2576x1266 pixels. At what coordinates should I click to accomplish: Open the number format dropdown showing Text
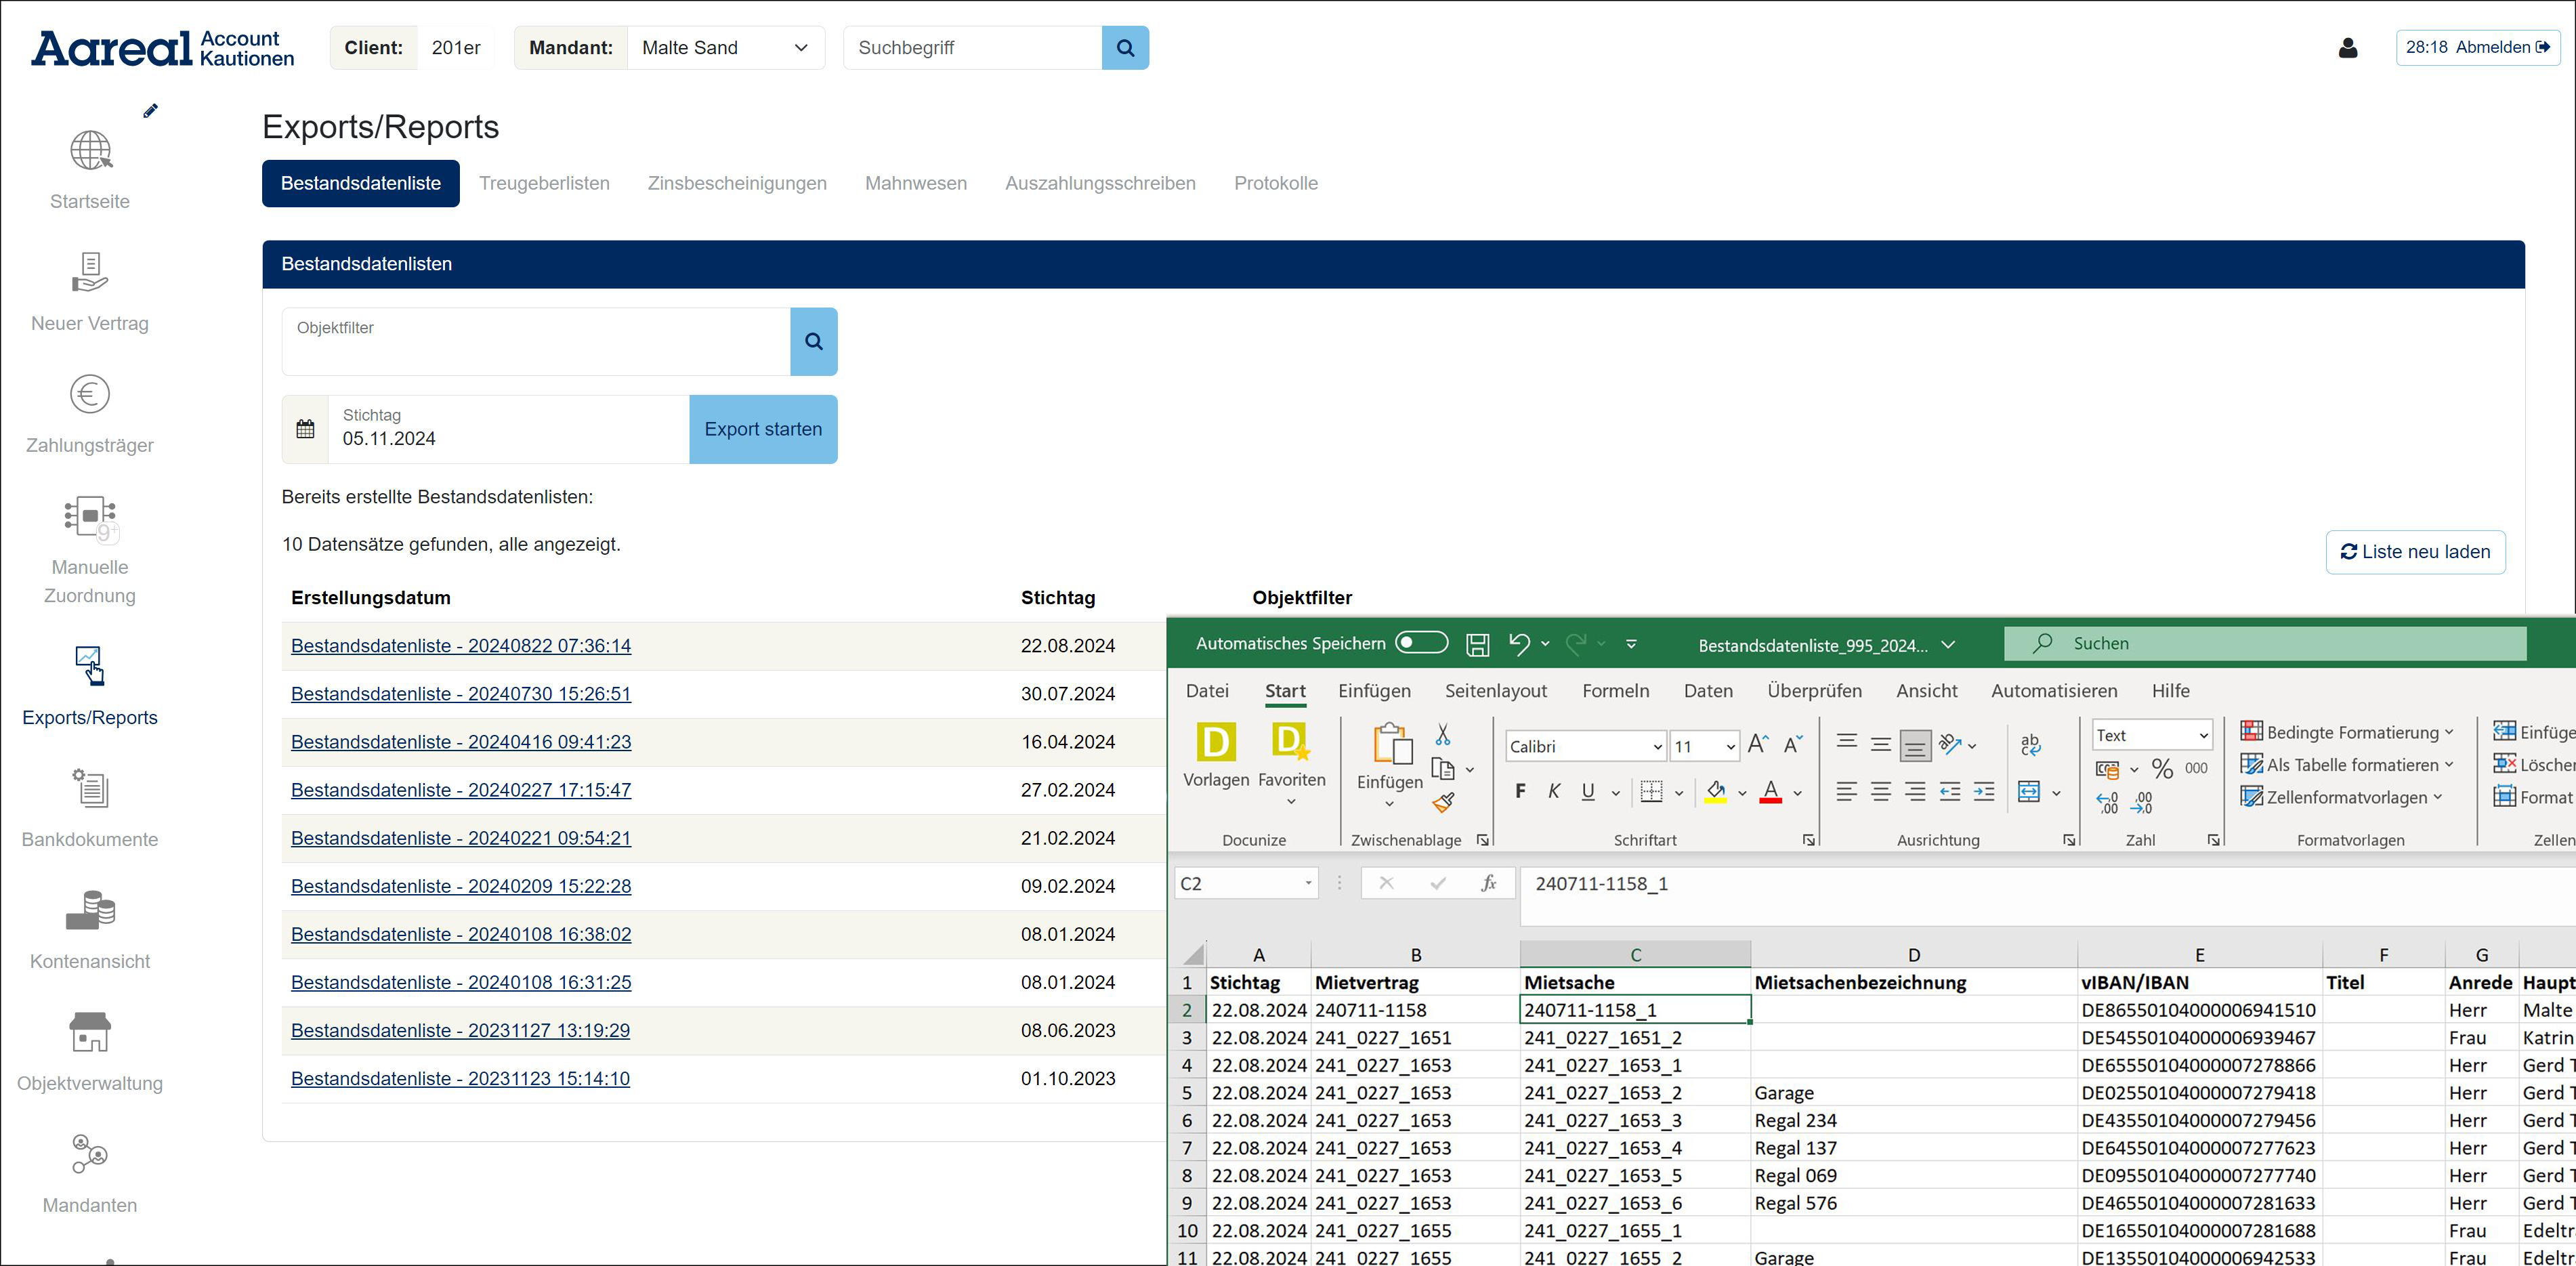point(2202,736)
